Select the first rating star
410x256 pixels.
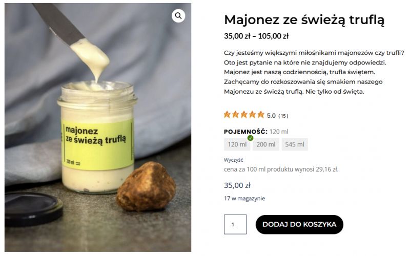pyautogui.click(x=227, y=115)
